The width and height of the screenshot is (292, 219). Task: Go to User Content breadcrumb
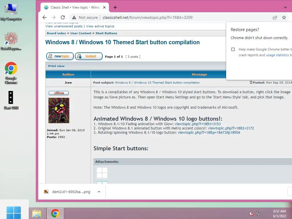click(81, 33)
